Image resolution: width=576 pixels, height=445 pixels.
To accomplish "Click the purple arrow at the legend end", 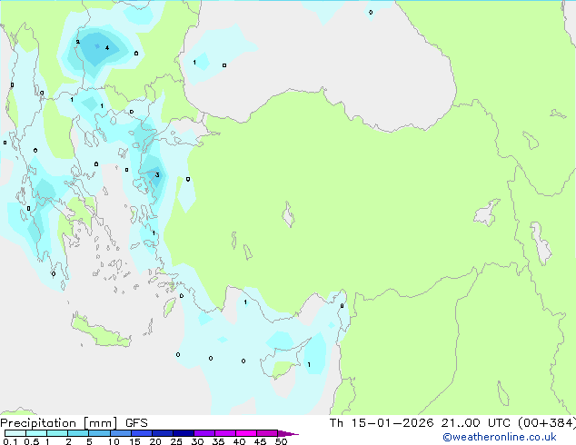I will click(288, 433).
